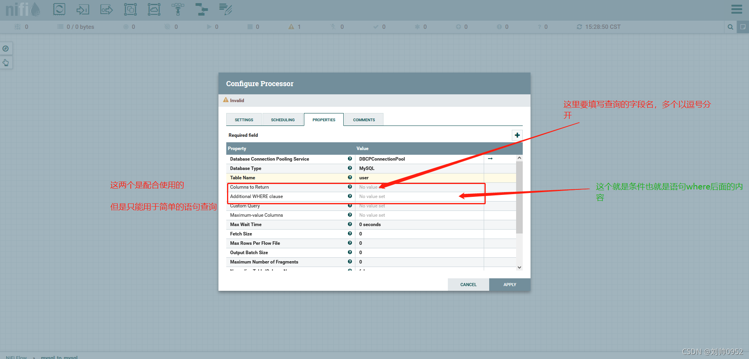The width and height of the screenshot is (749, 359).
Task: Edit the Fetch Size value
Action: click(x=419, y=234)
